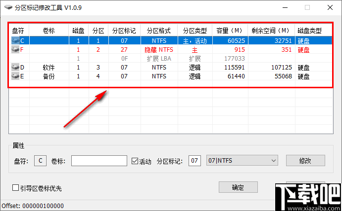Click partition flag 0F cell
The image size is (342, 211).
point(125,59)
